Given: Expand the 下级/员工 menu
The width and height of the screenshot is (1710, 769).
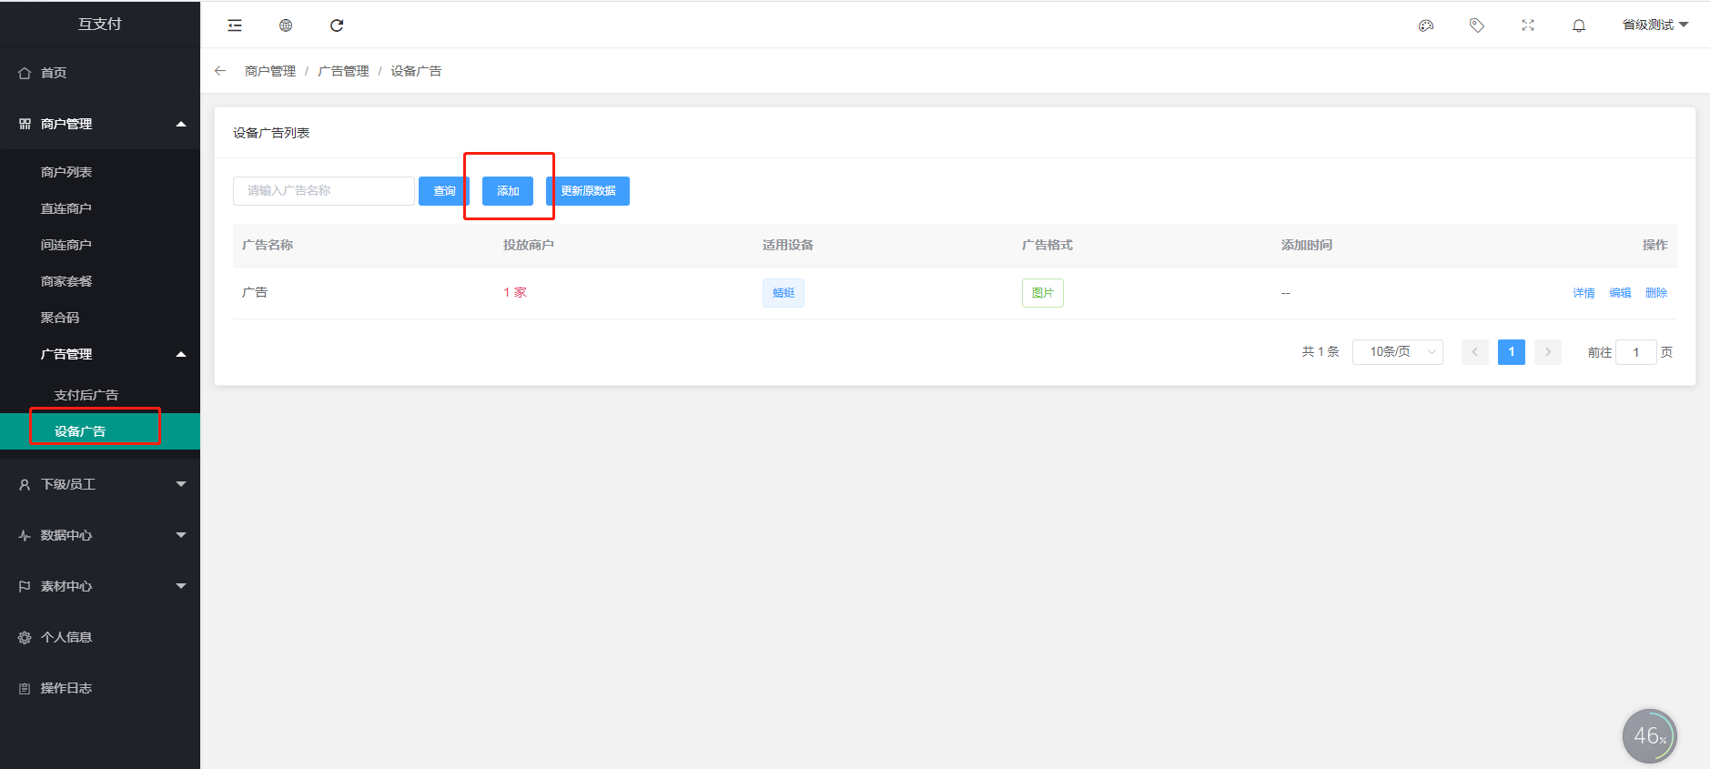Looking at the screenshot, I should pyautogui.click(x=100, y=484).
